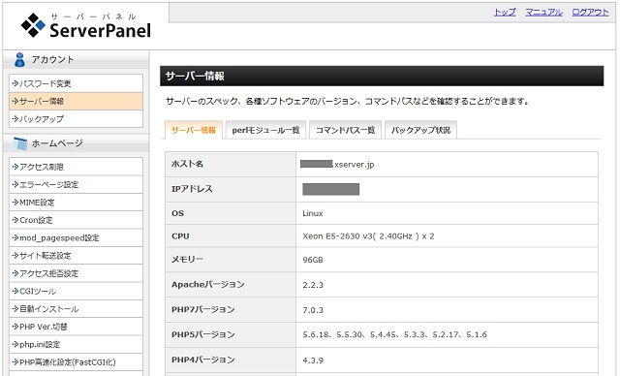Click the PHP7 version 7.0.3 value
The image size is (620, 376).
click(x=313, y=310)
